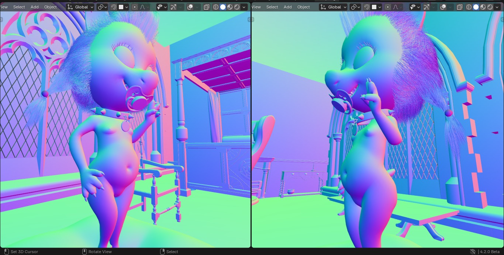Open the Global orientation dropdown in right viewport

[x=334, y=7]
